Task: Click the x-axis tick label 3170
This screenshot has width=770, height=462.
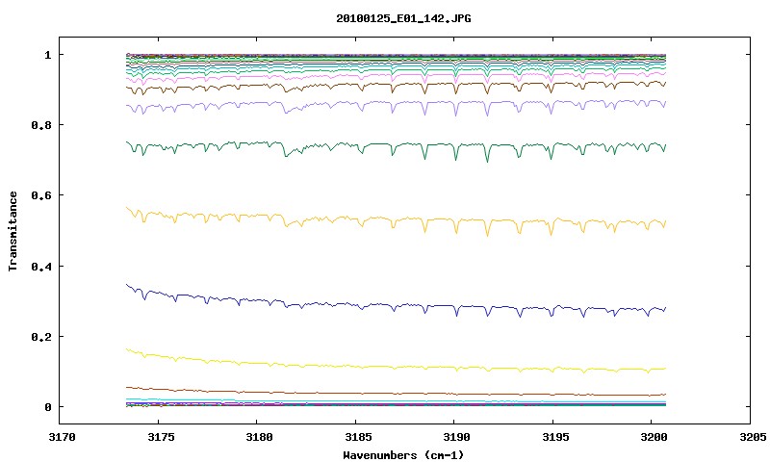Action: point(63,437)
